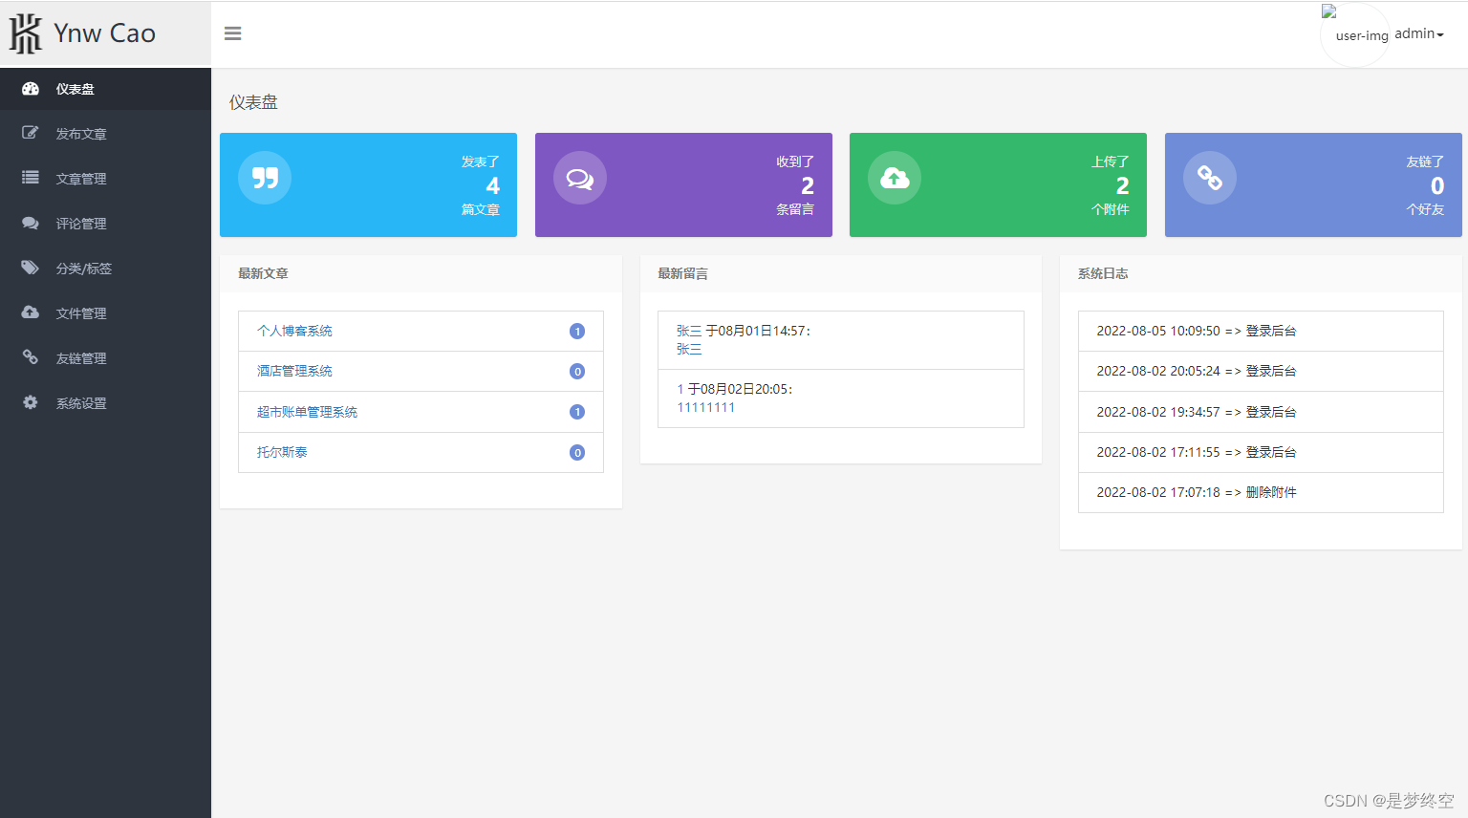Select log entry 2022-08-02 19:34:57 登录后台

pyautogui.click(x=1261, y=412)
